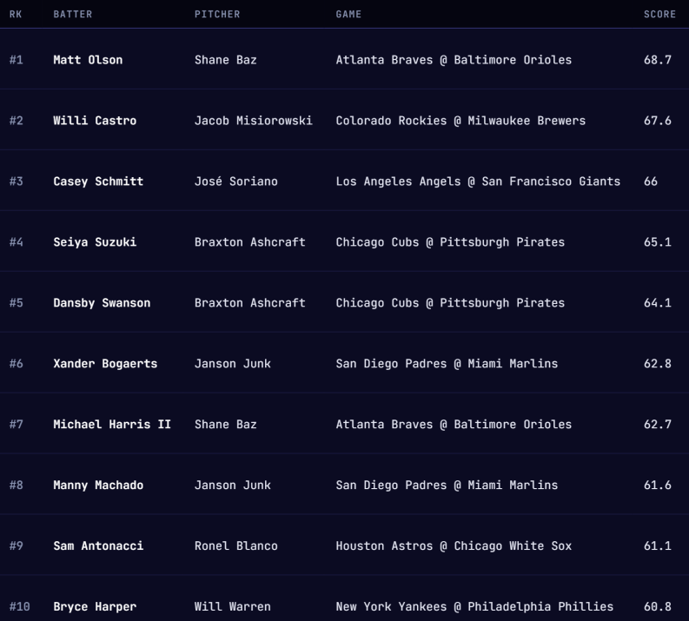Click score 66
689x621 pixels.
(650, 182)
